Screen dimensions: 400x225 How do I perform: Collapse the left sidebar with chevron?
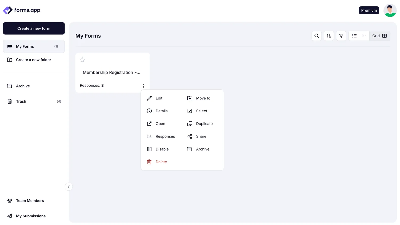[69, 187]
